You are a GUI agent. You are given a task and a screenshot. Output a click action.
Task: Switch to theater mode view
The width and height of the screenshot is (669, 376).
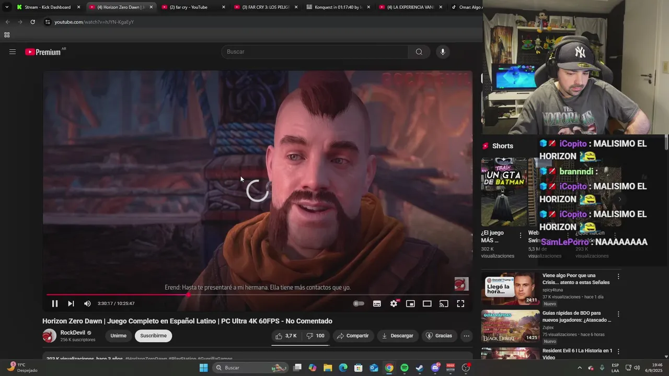427,303
